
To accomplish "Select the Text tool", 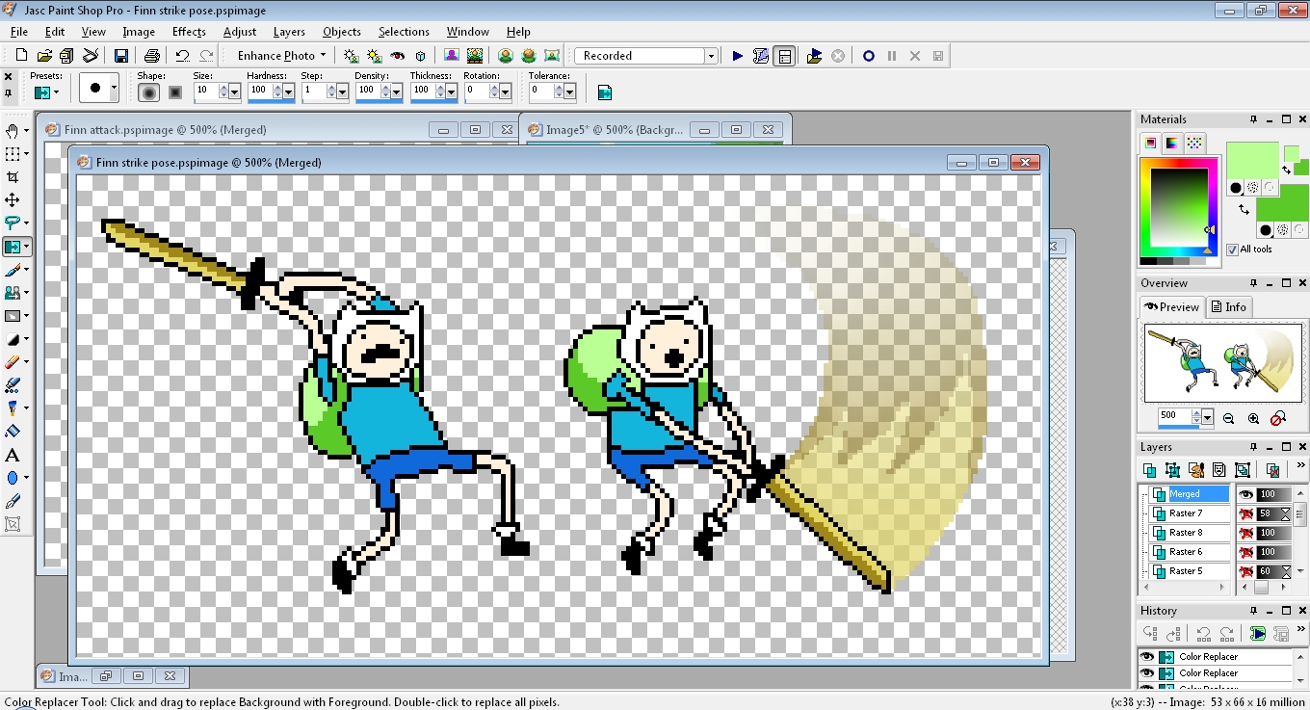I will pyautogui.click(x=13, y=455).
